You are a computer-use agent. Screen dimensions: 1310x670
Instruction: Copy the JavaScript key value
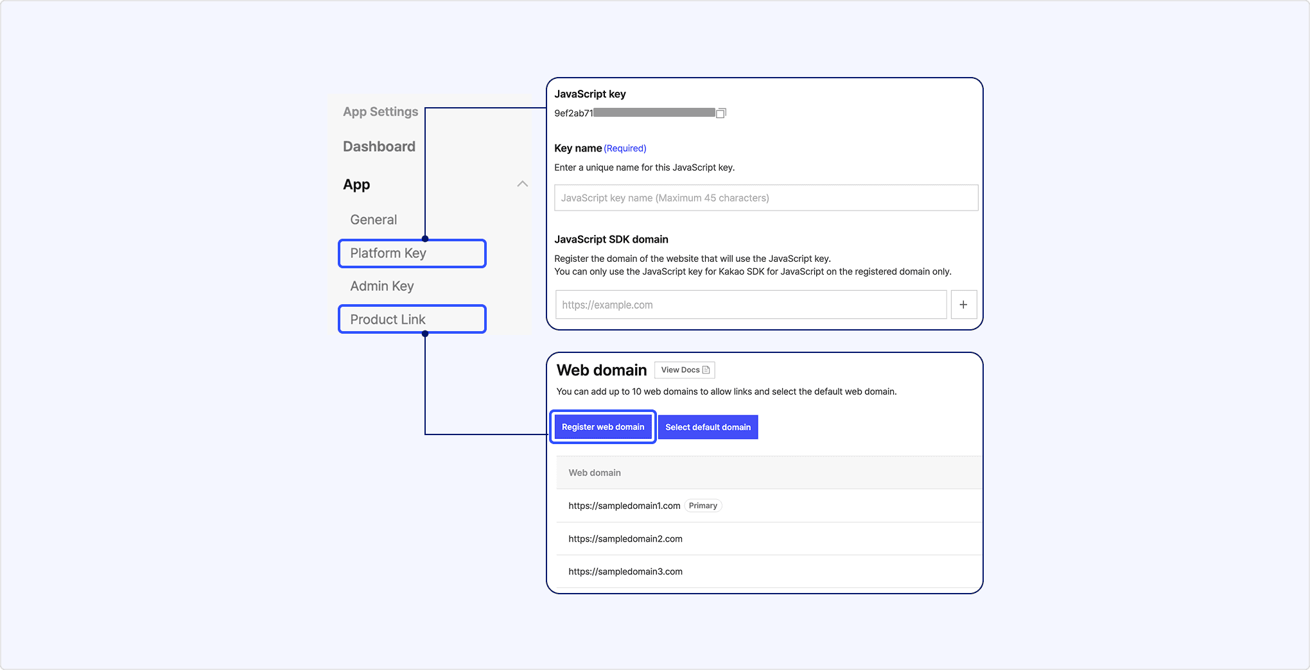point(720,114)
